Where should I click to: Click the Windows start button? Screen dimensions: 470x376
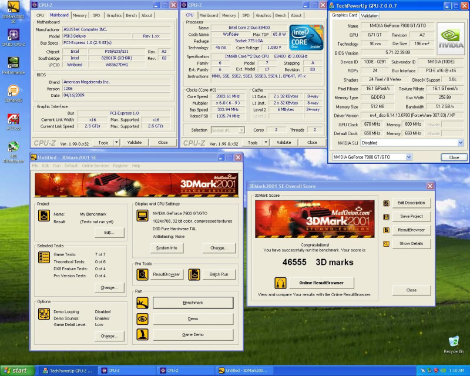tap(17, 371)
